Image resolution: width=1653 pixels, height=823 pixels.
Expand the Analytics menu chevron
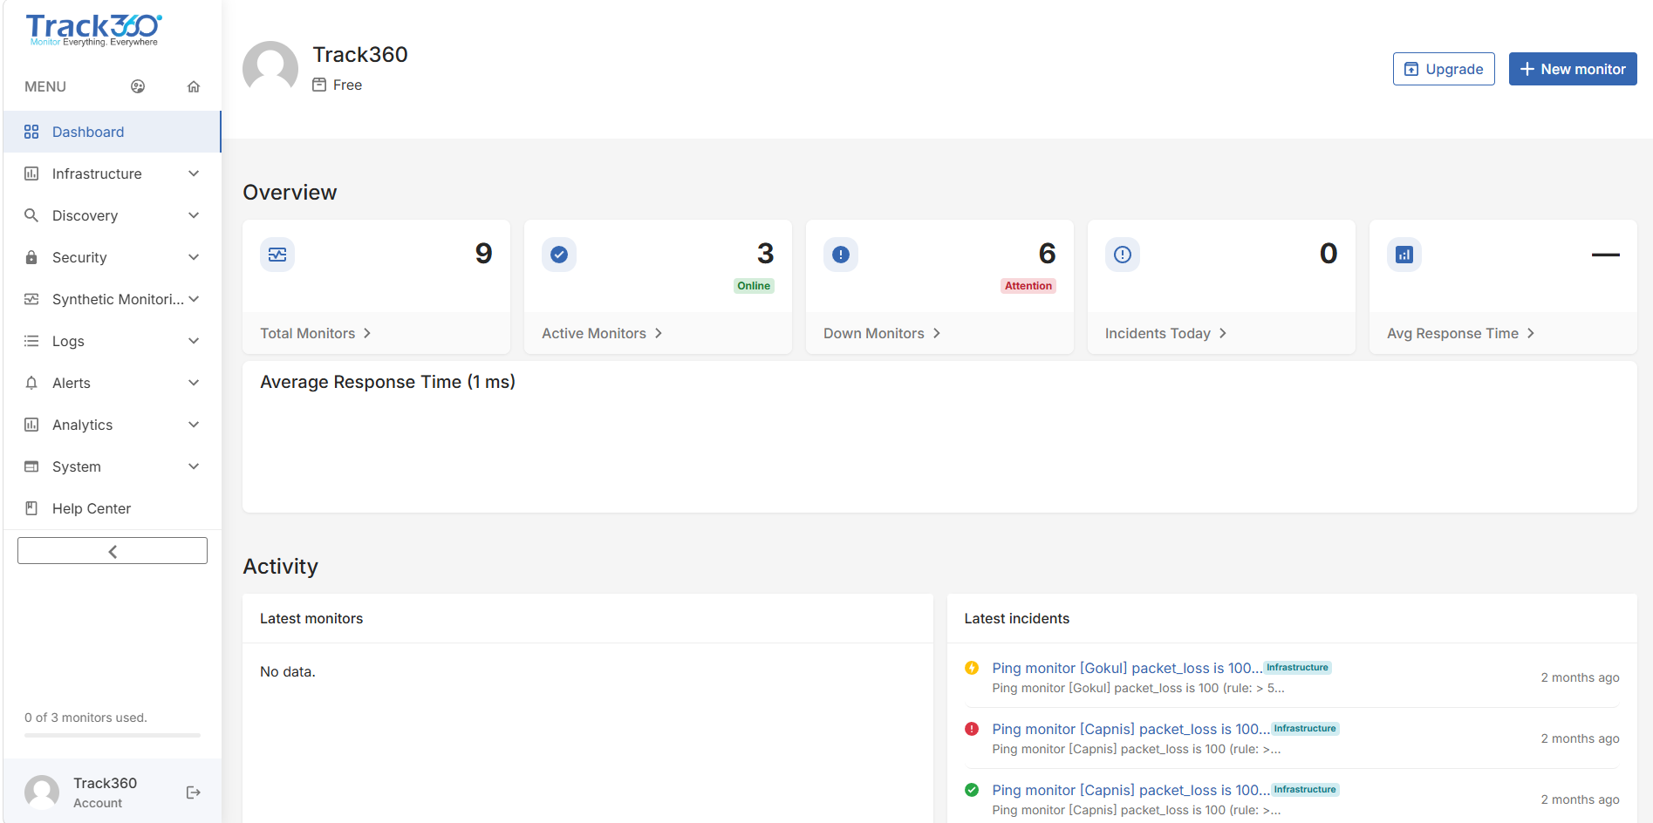click(x=194, y=425)
